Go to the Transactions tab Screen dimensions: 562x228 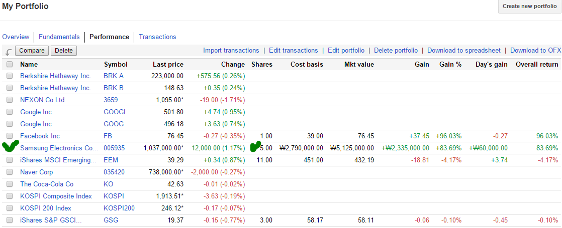[158, 37]
